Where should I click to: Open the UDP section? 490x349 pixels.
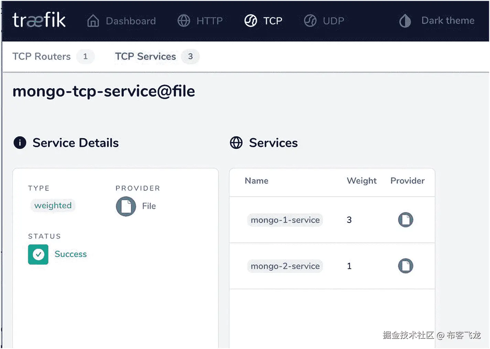click(x=333, y=21)
